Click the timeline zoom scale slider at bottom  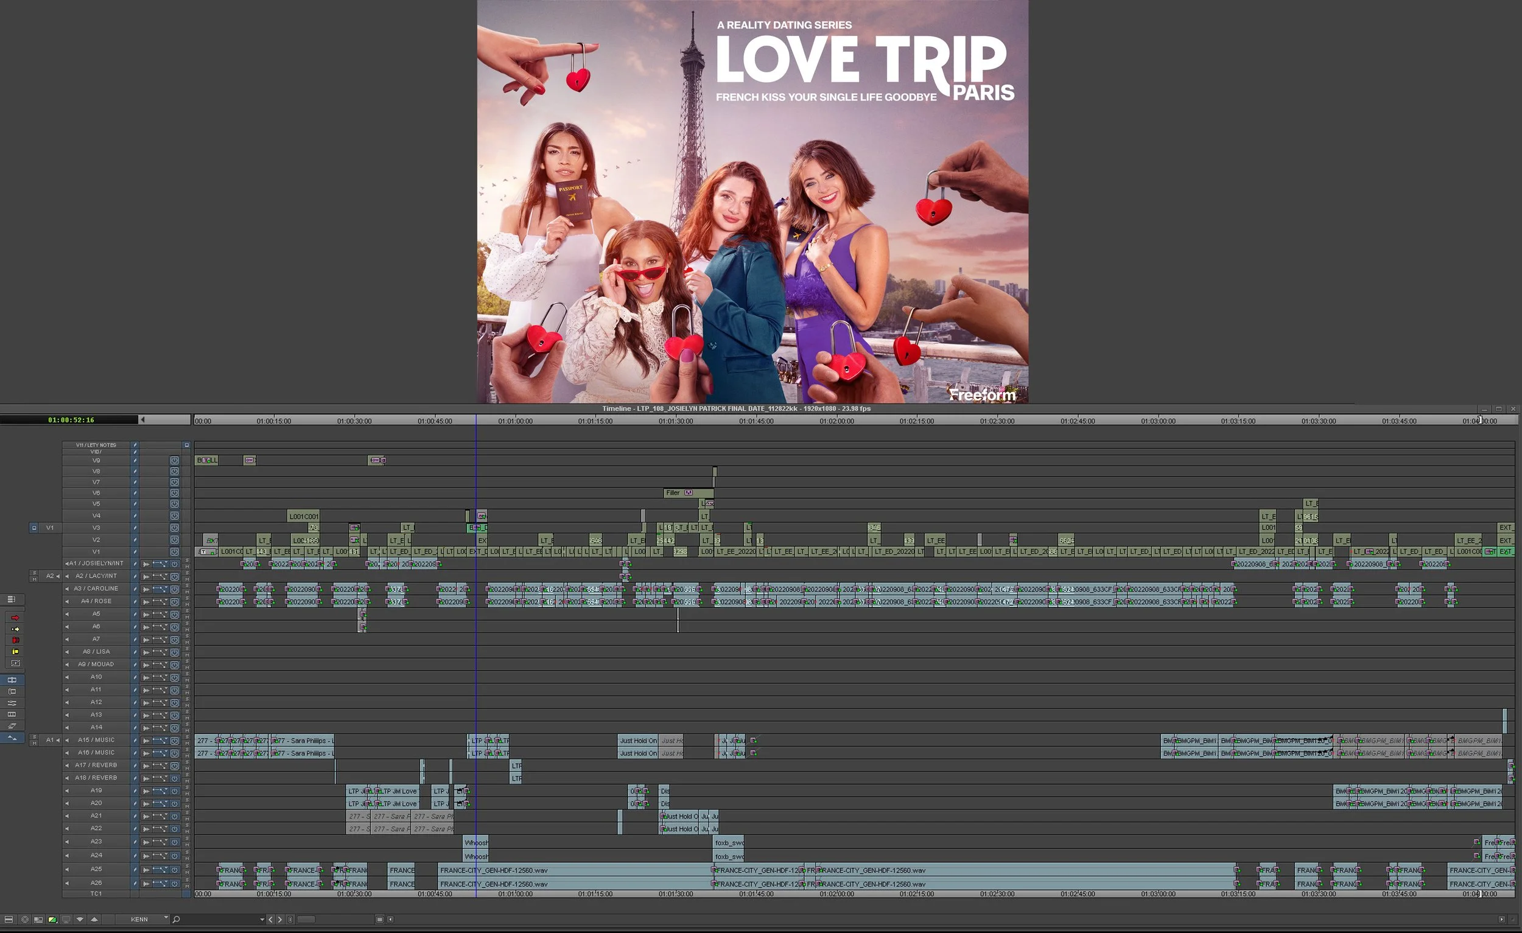(306, 920)
